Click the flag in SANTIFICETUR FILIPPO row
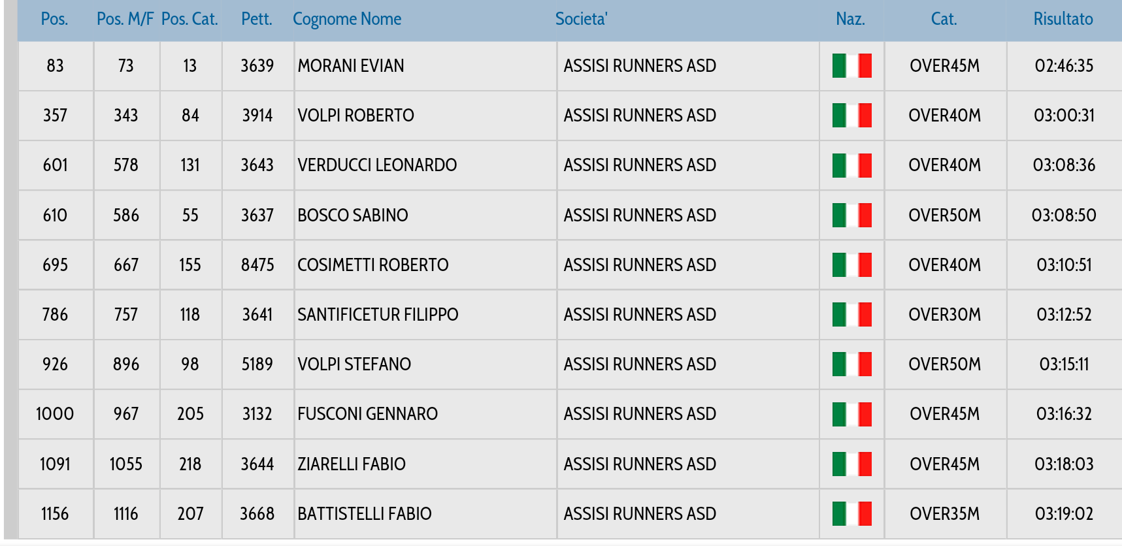 pos(851,314)
